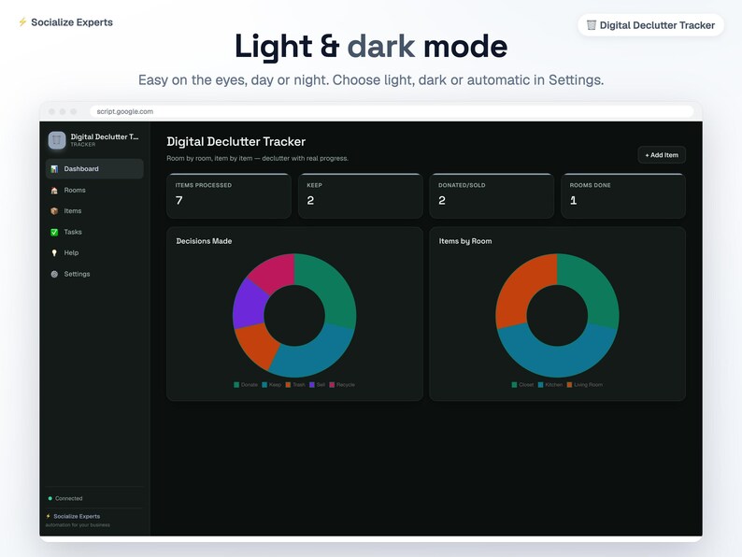This screenshot has height=557, width=742.
Task: Click the "Decisions Made" chart title
Action: (204, 241)
